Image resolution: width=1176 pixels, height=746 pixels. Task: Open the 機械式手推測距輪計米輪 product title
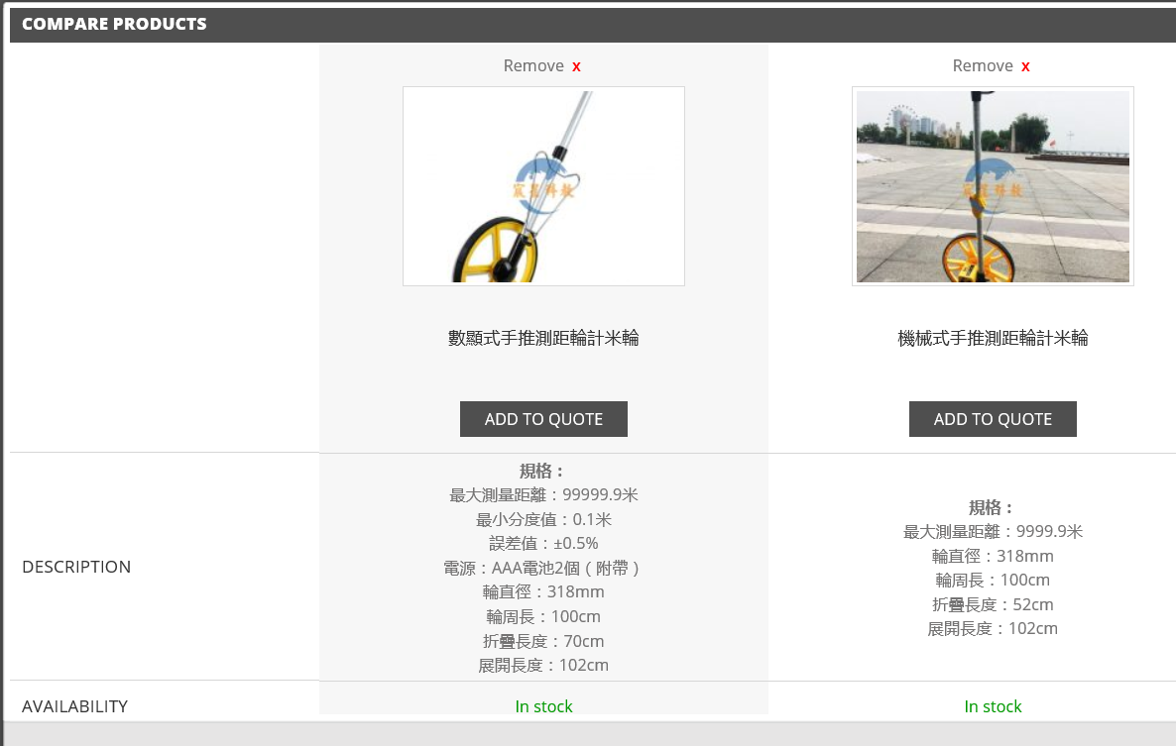pos(993,339)
